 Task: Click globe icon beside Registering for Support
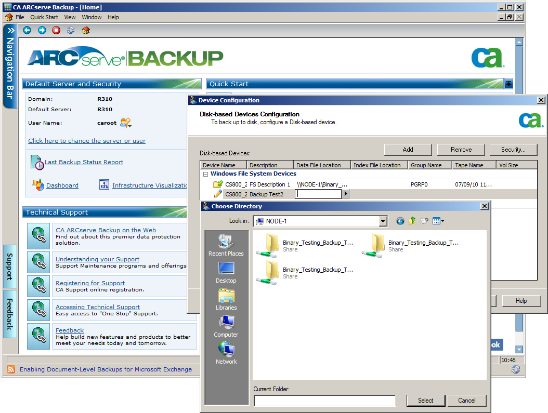click(38, 286)
